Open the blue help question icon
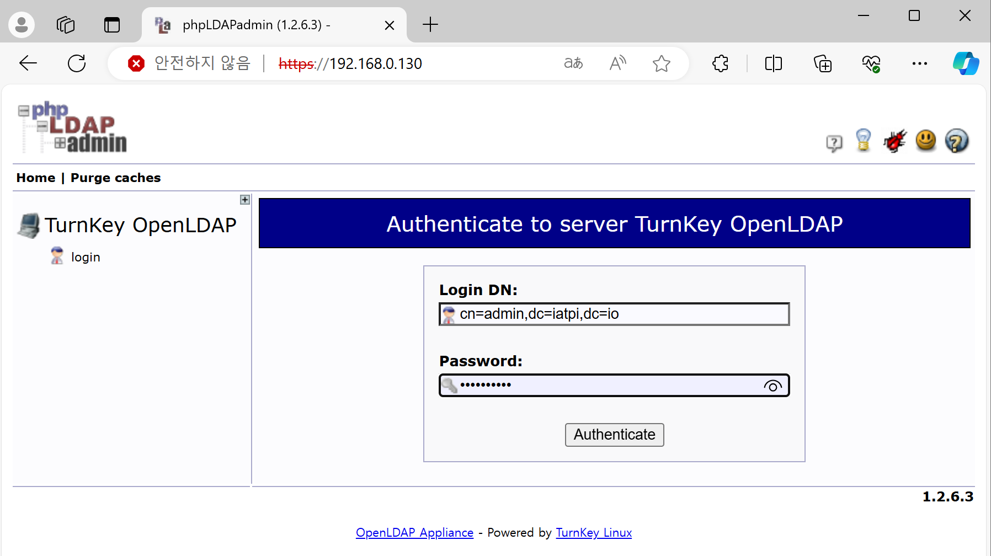The height and width of the screenshot is (556, 991). click(x=957, y=141)
